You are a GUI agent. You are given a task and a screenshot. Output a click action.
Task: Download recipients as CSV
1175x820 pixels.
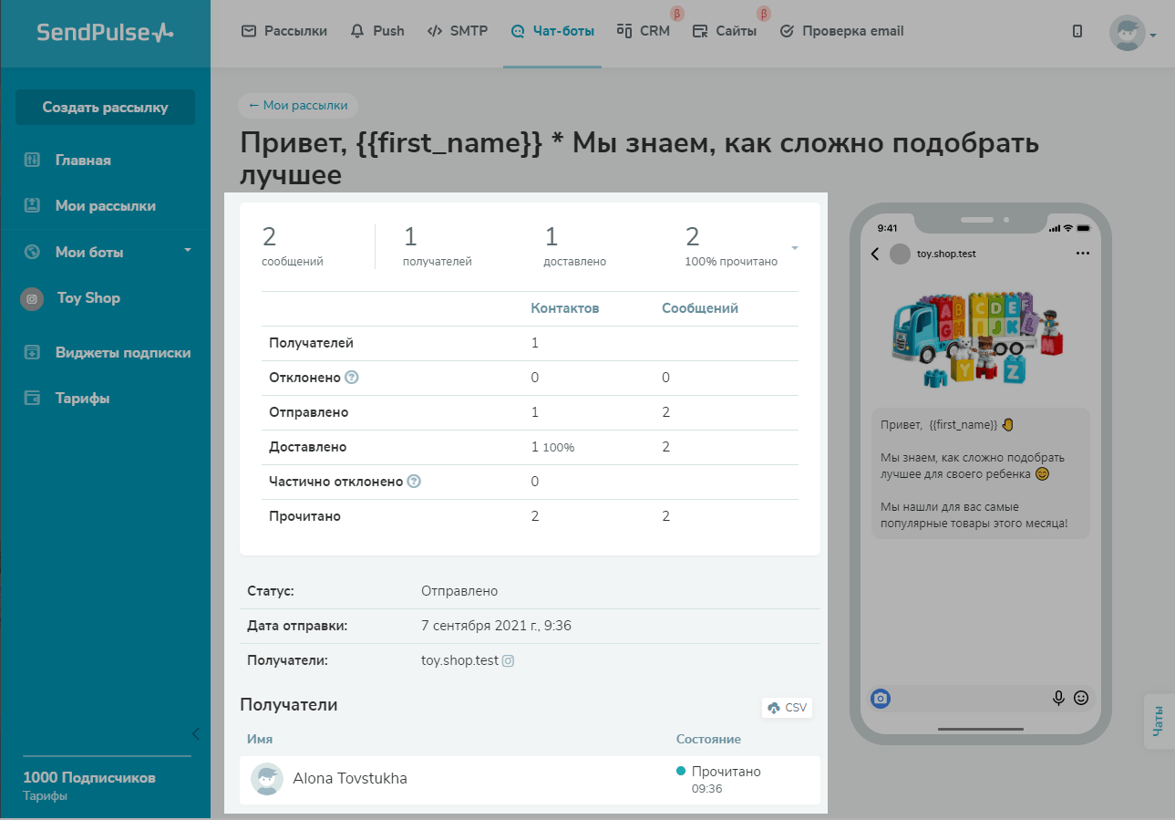pos(787,708)
